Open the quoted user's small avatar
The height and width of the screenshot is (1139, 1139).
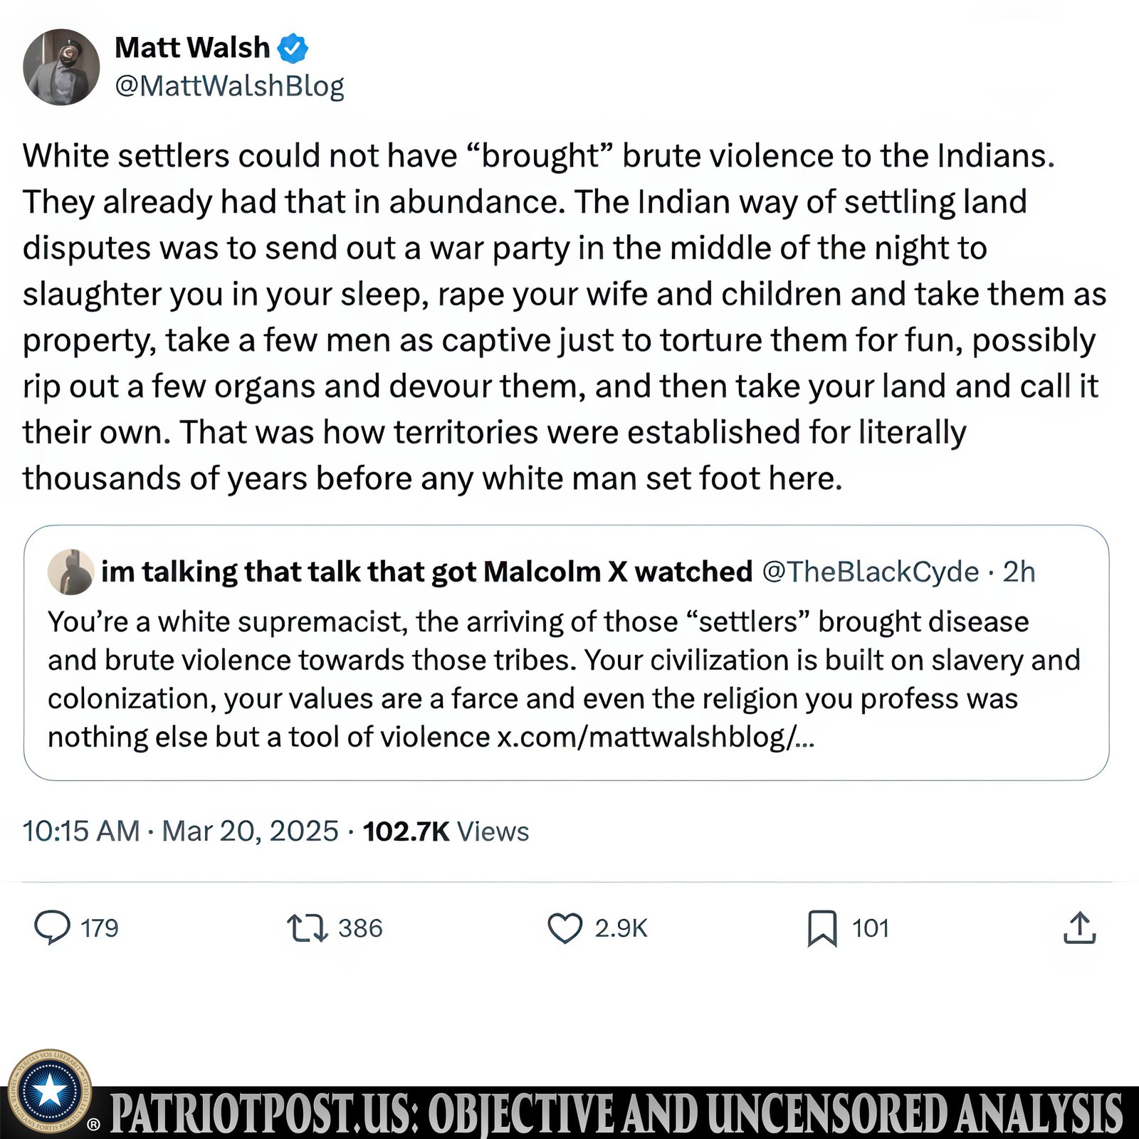click(x=71, y=572)
